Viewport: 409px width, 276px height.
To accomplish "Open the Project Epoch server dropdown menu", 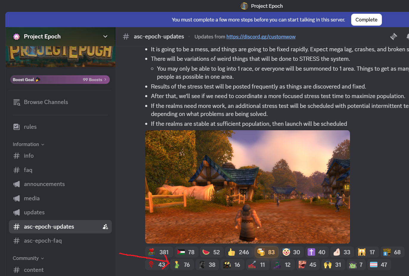I will (105, 37).
